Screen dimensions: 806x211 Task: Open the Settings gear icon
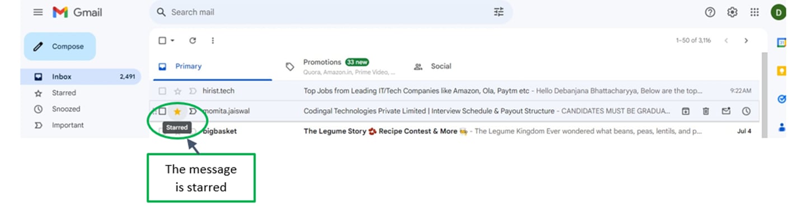pyautogui.click(x=732, y=12)
